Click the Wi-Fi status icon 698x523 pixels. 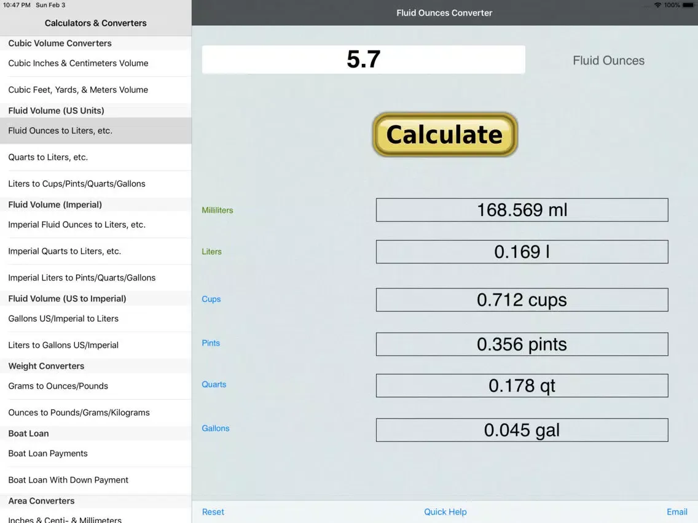(x=657, y=5)
